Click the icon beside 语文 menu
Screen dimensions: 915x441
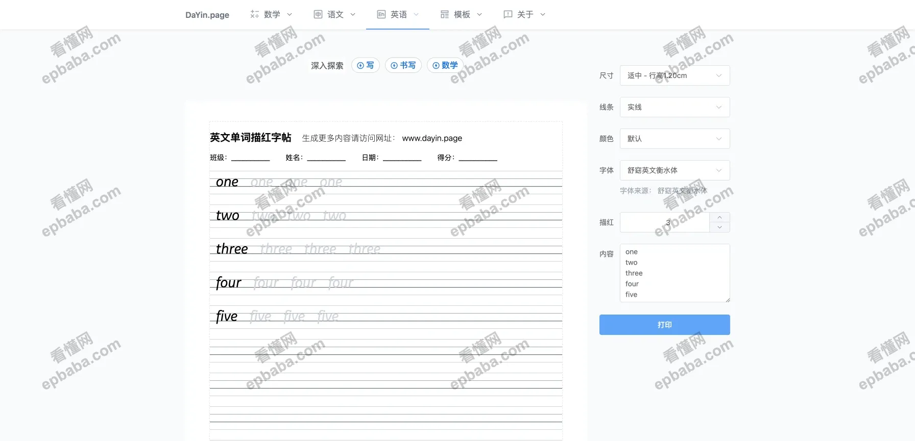click(x=318, y=14)
